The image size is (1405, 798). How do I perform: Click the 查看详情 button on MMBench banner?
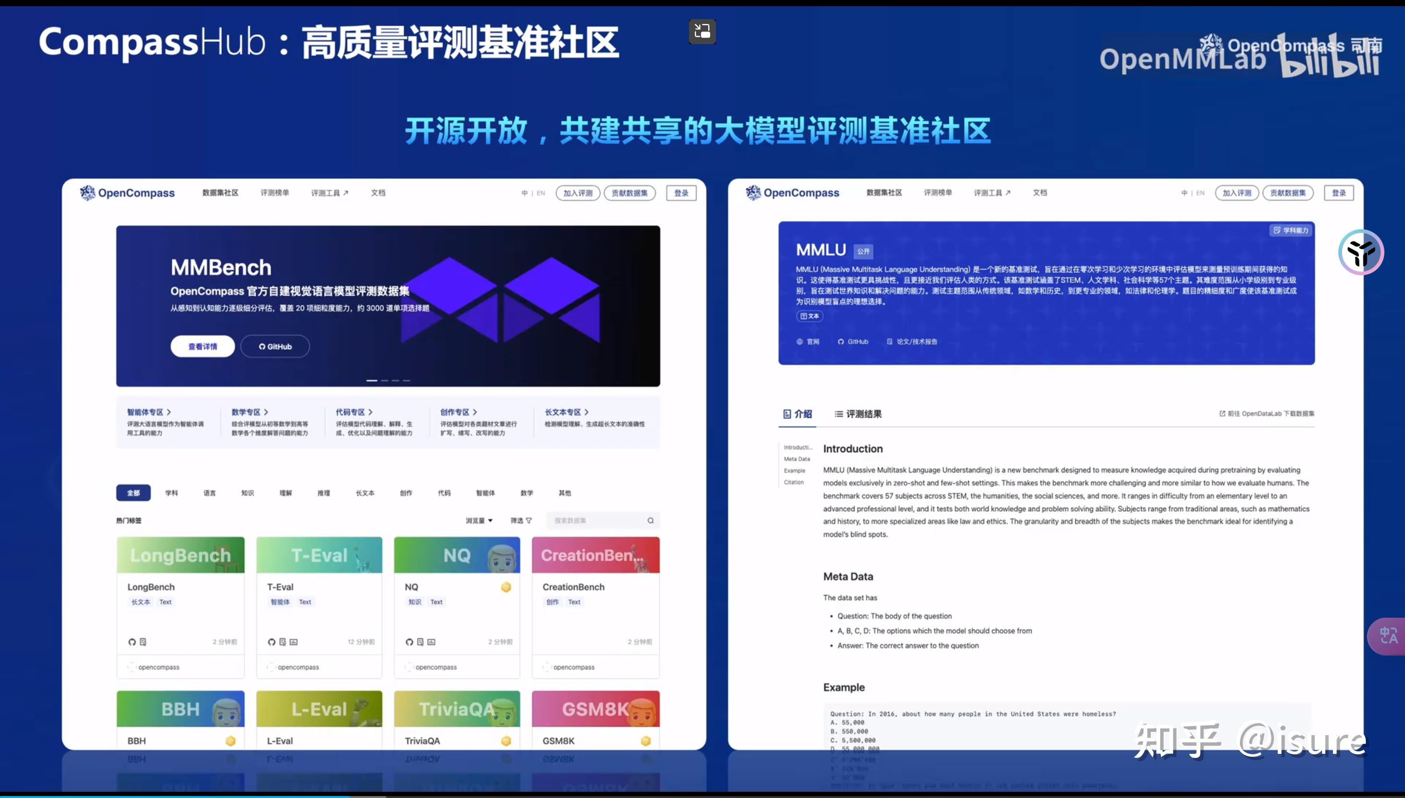[x=202, y=346]
